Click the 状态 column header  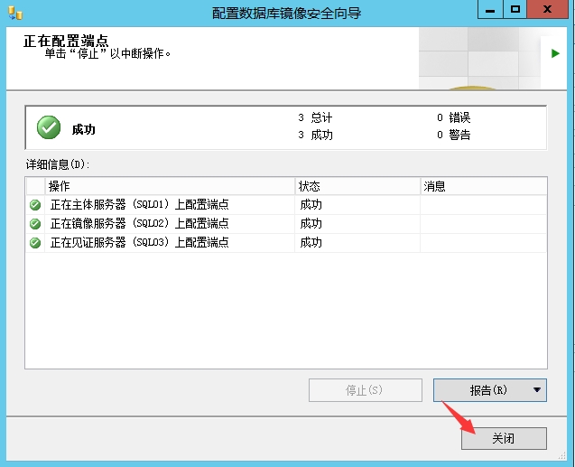pyautogui.click(x=357, y=186)
